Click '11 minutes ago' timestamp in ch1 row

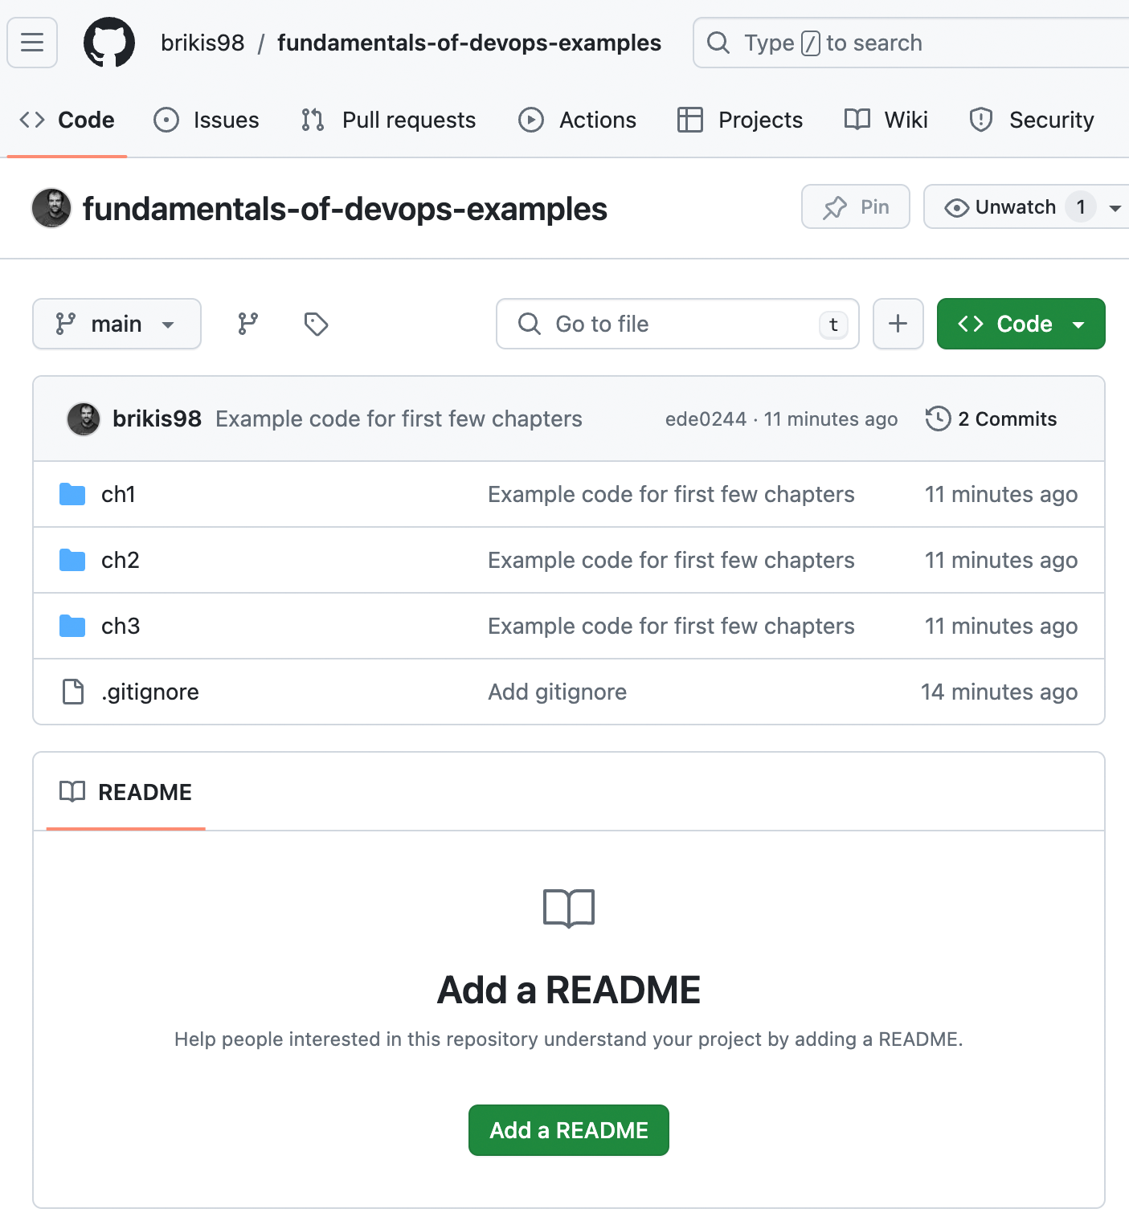[1001, 494]
